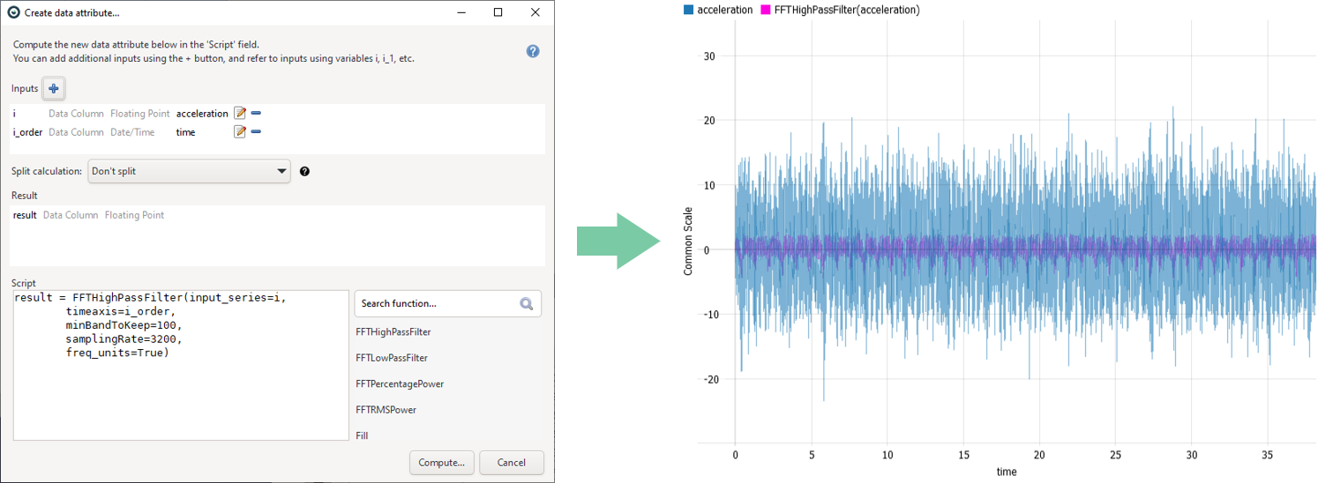Remove the acceleration input with minus icon
The image size is (1318, 483).
(256, 114)
